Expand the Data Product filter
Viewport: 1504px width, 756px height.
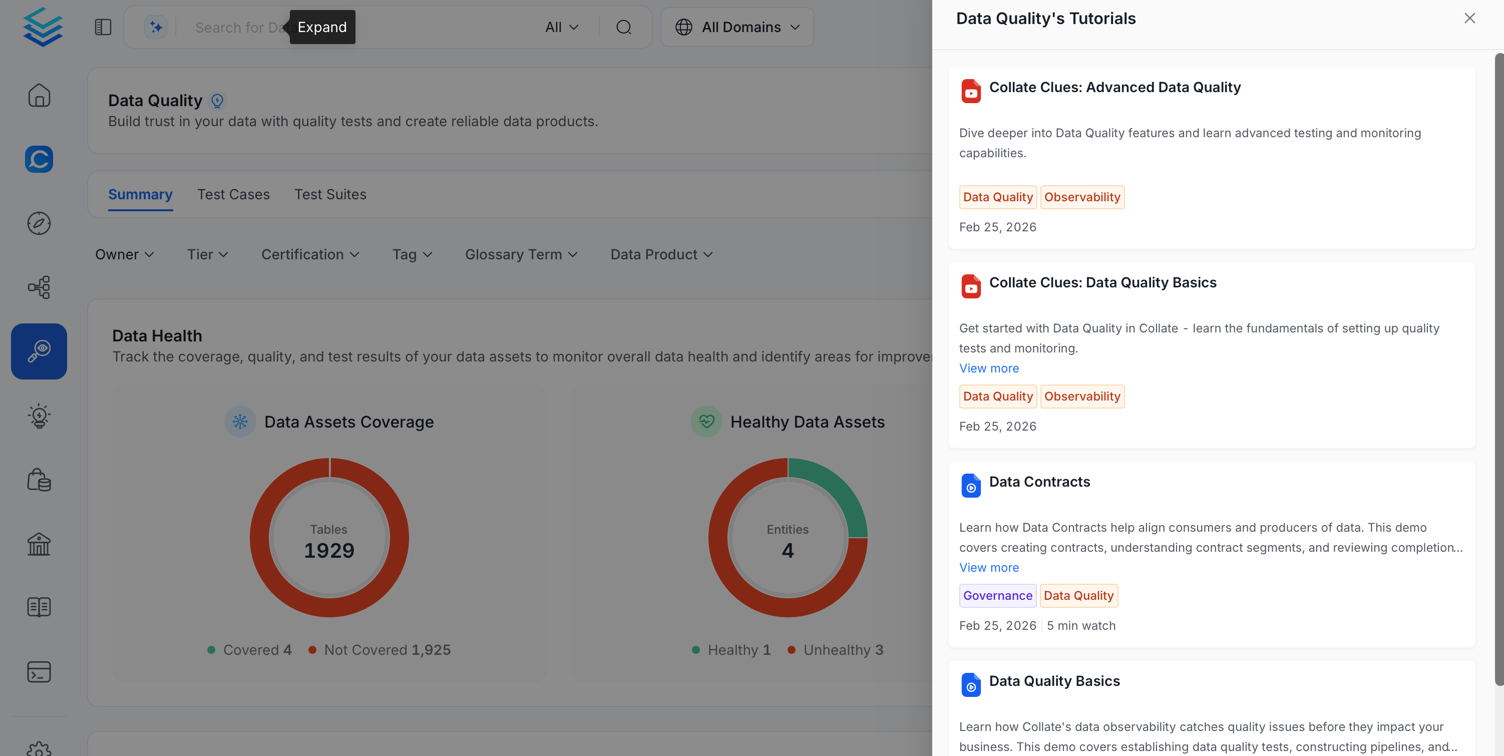[x=661, y=254]
